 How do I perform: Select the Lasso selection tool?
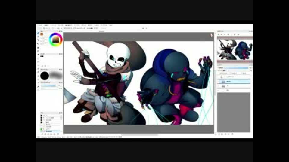point(38,62)
